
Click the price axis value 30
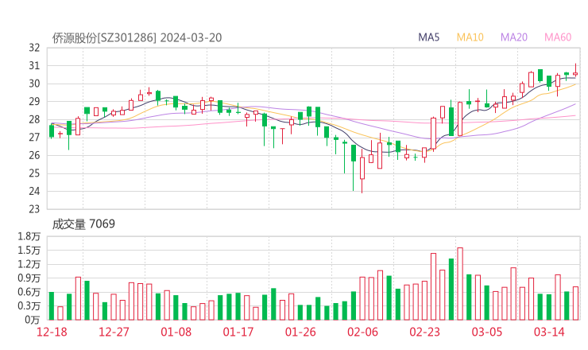point(34,84)
